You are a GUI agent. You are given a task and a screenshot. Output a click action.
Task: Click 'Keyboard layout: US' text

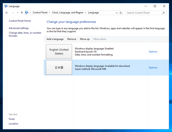pyautogui.click(x=86, y=52)
